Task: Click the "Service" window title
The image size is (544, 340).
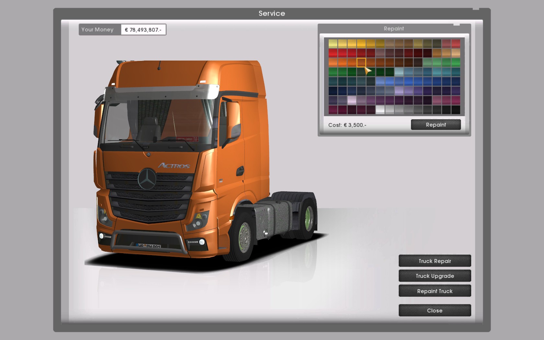Action: [272, 14]
